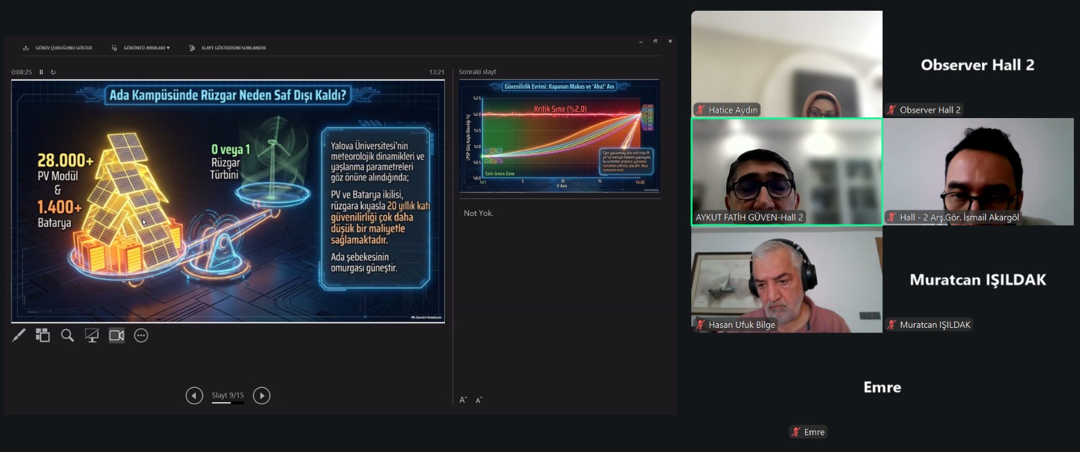Click the Sonraki slayt label
Viewport: 1080px width, 452px height.
coord(477,72)
